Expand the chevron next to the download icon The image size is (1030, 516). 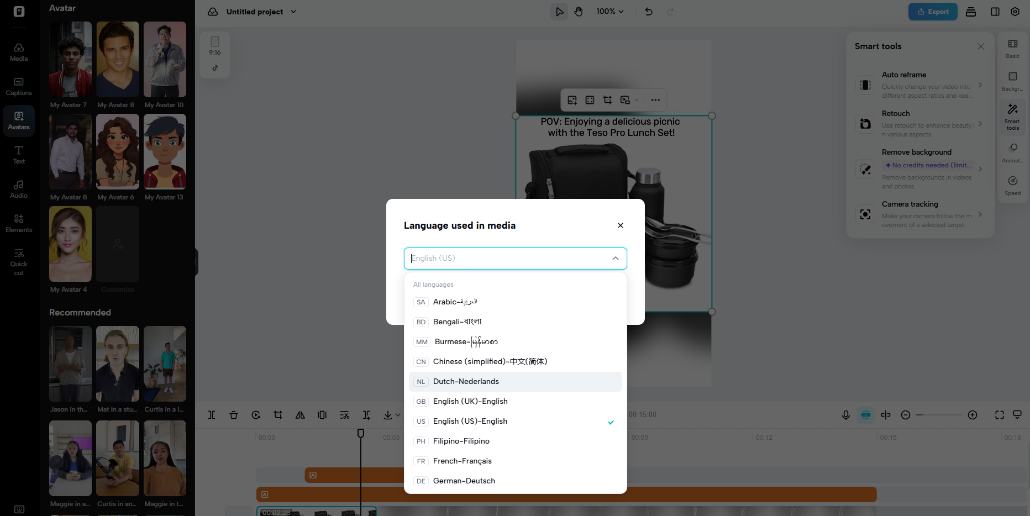point(398,415)
